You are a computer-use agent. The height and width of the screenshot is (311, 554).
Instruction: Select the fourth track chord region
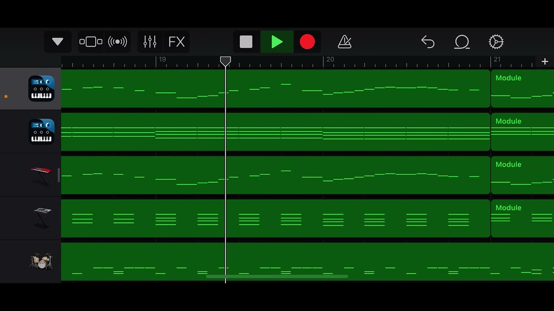tap(276, 218)
